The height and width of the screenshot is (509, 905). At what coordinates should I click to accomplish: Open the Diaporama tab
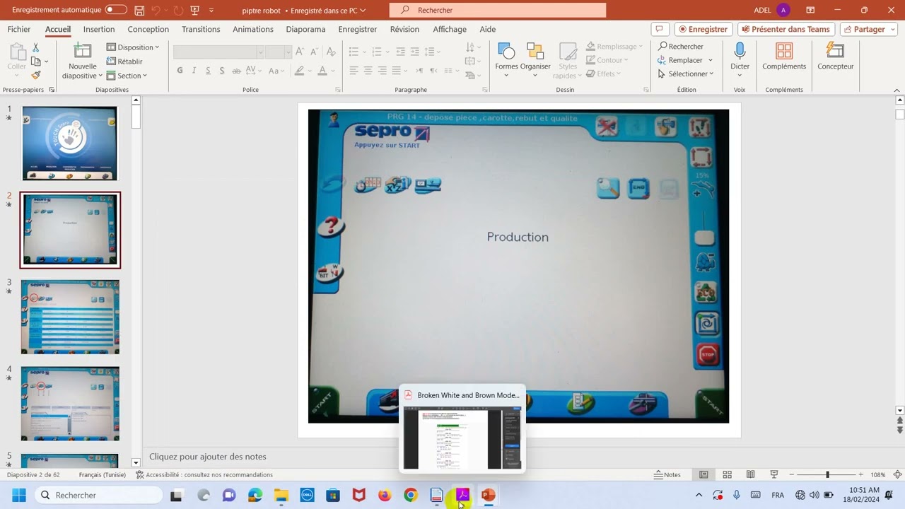coord(305,29)
